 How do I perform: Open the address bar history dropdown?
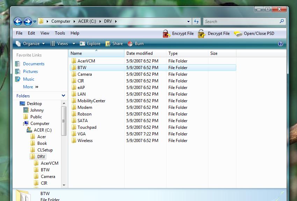188,22
